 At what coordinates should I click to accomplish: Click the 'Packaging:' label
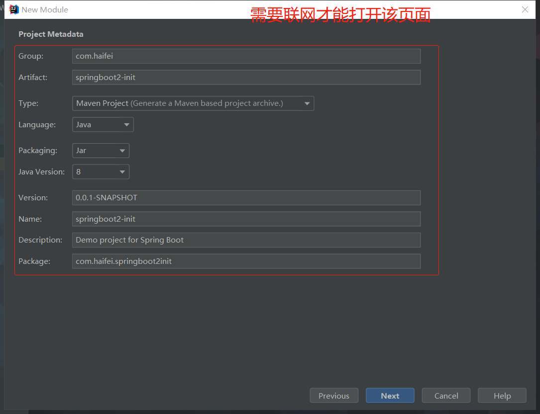click(x=38, y=151)
